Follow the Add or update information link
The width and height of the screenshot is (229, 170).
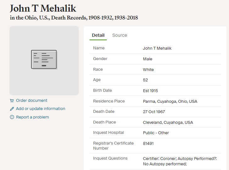(41, 109)
